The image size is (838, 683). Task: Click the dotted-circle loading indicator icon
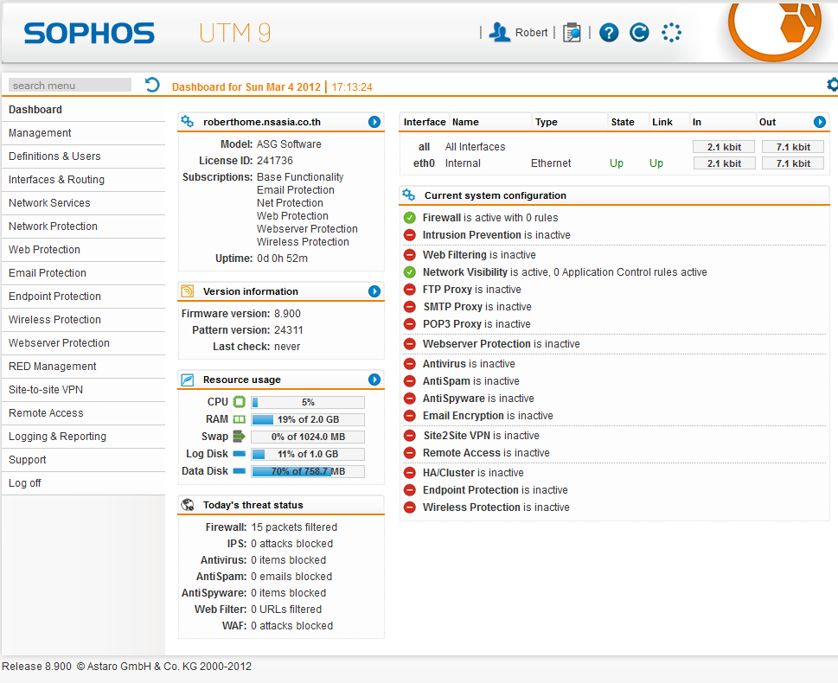pyautogui.click(x=671, y=33)
